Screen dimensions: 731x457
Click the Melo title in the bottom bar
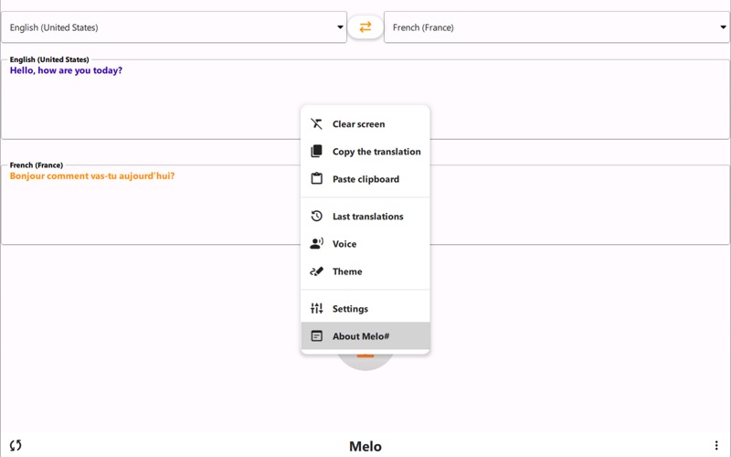(365, 446)
